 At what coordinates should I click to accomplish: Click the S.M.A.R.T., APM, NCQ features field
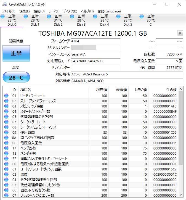(x=127, y=81)
